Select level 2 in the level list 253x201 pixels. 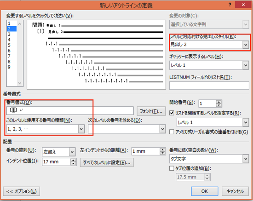(x=11, y=29)
